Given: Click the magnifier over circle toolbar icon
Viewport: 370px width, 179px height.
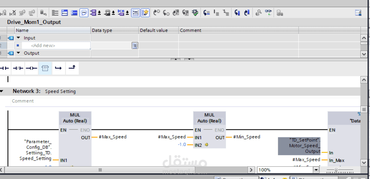Looking at the screenshot, I should coord(259,13).
